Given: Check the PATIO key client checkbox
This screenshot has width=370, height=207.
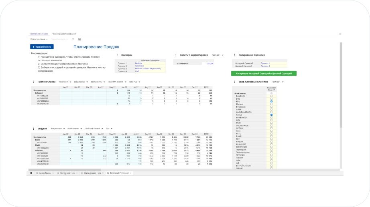Looking at the screenshot, I should 271,133.
